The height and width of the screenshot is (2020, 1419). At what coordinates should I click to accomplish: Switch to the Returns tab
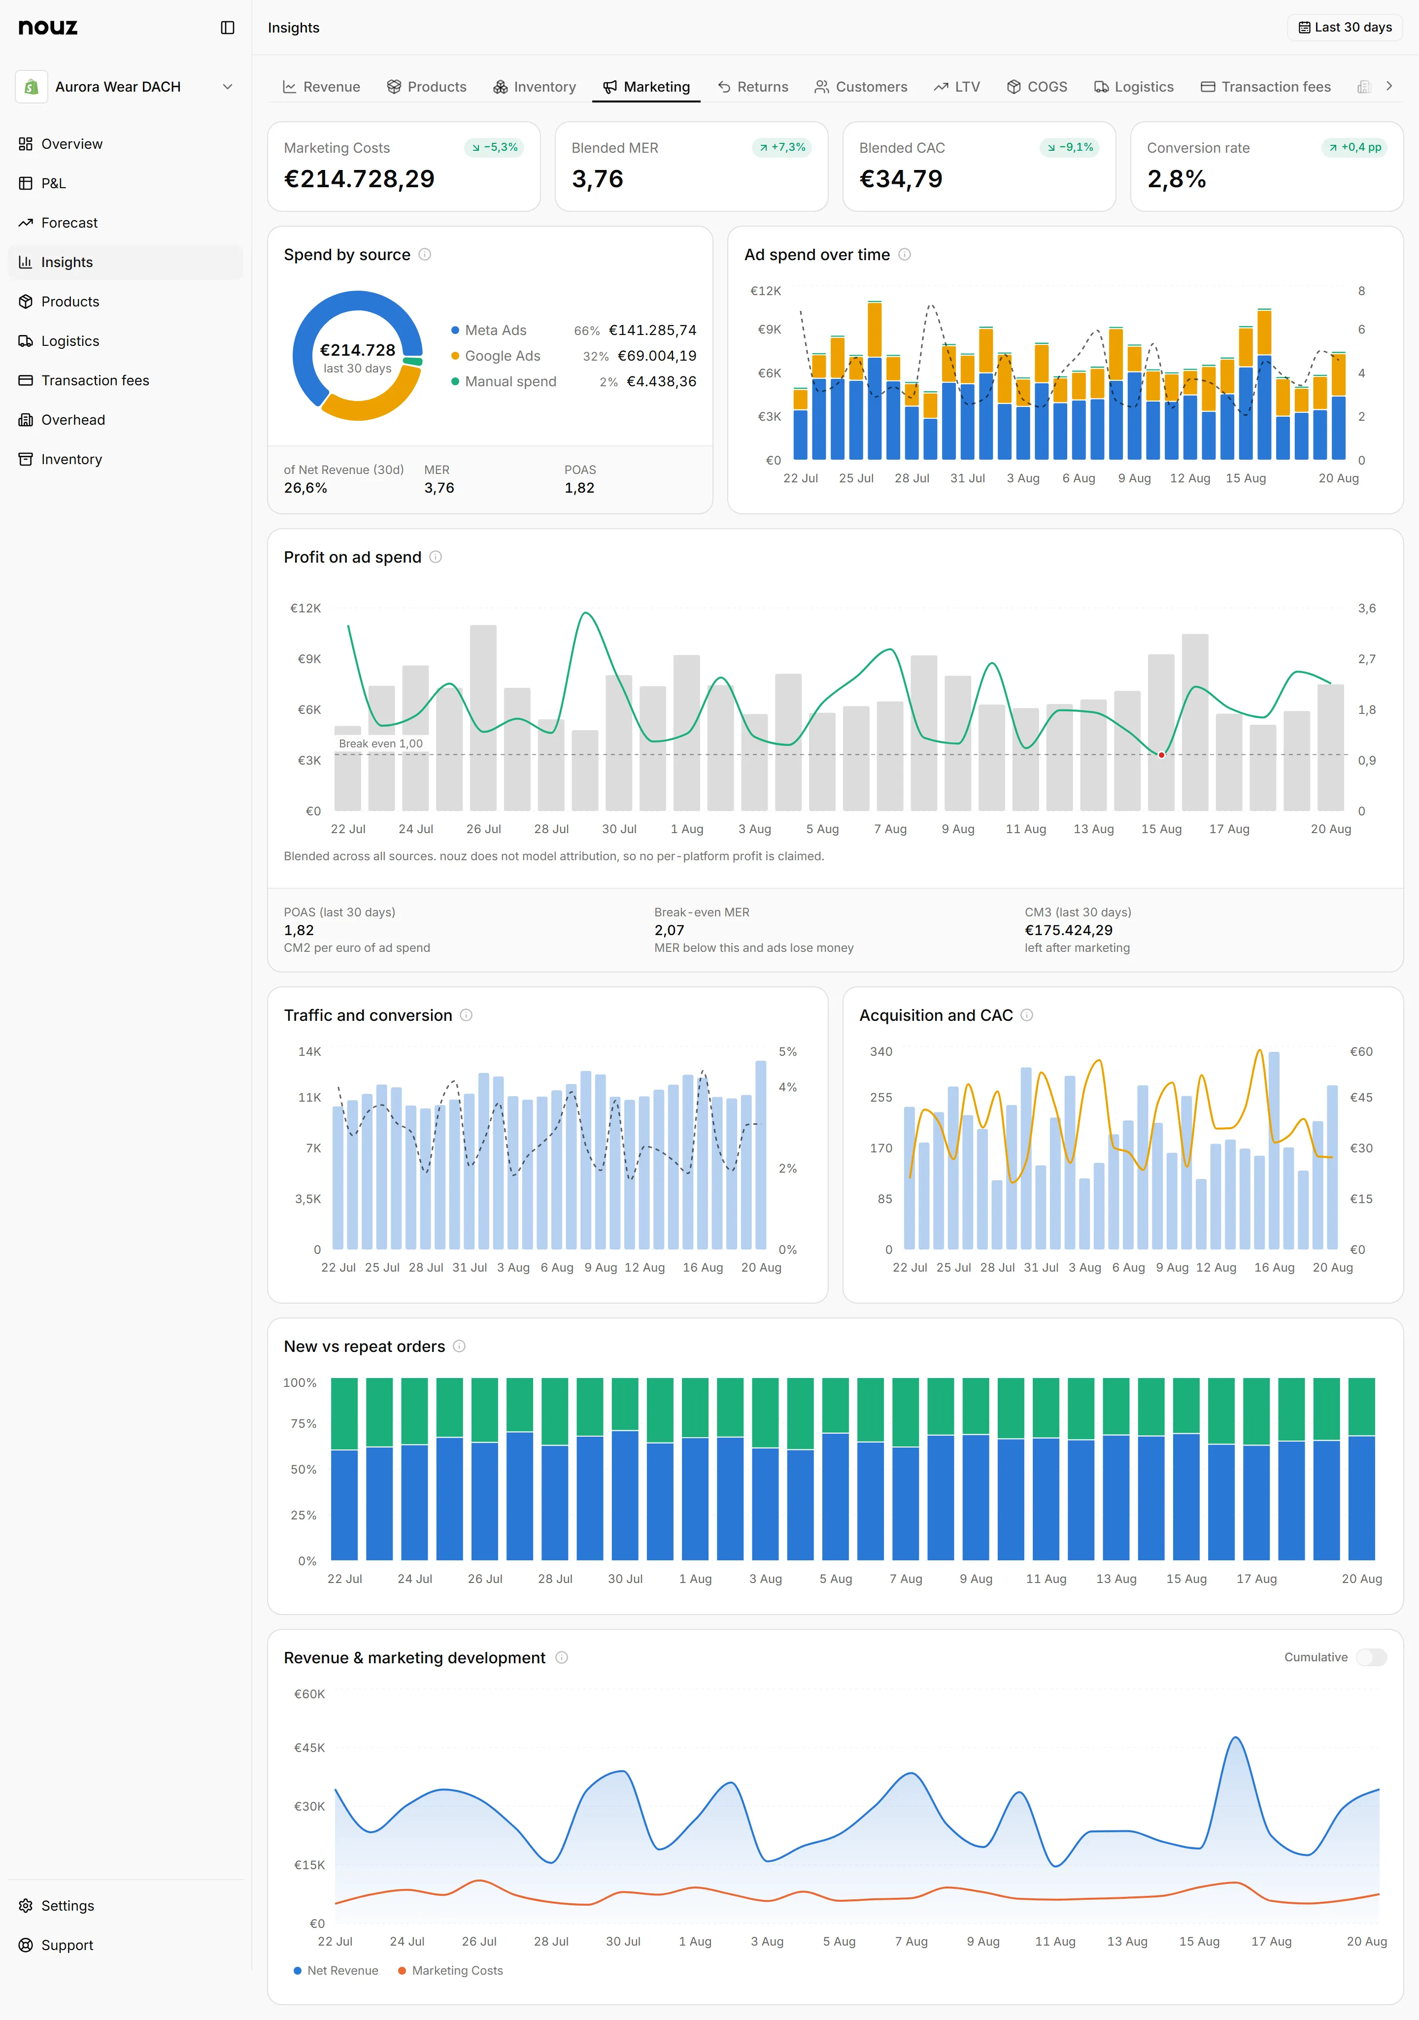point(753,87)
